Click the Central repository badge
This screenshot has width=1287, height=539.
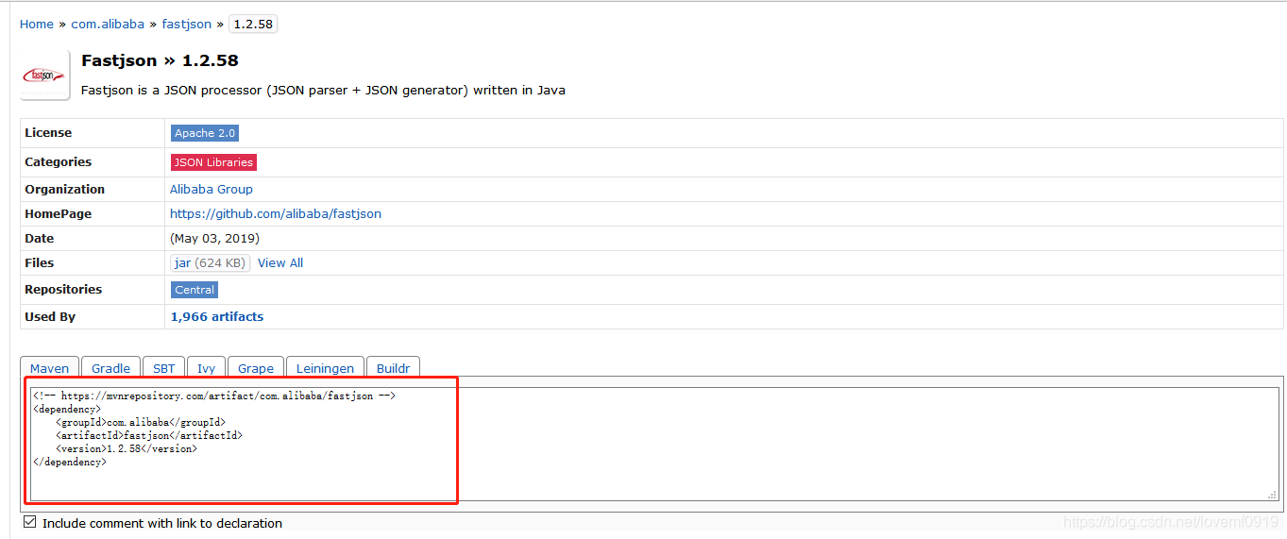(x=195, y=290)
